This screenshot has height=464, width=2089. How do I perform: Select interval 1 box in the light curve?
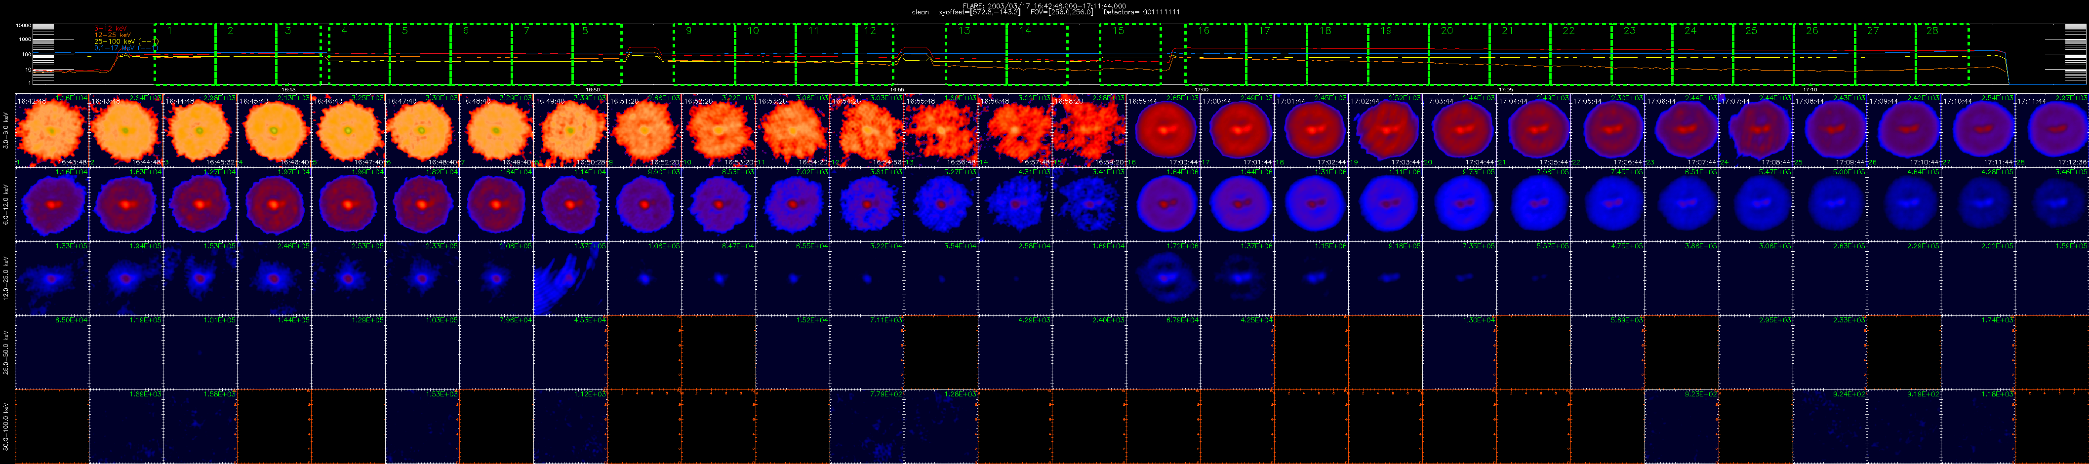(x=185, y=54)
